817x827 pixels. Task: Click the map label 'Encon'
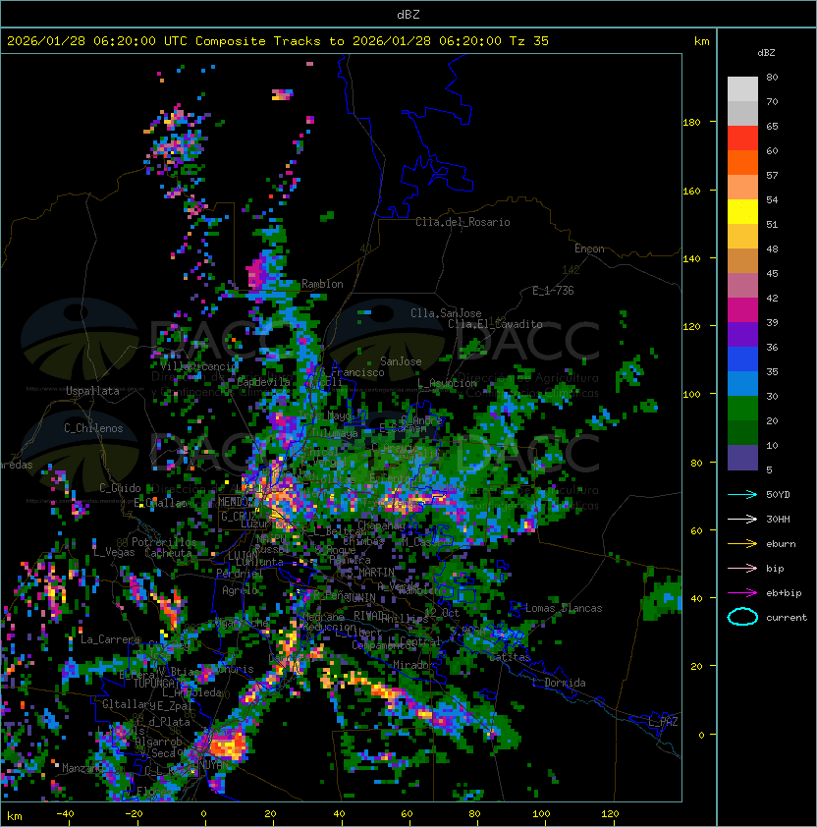(589, 248)
